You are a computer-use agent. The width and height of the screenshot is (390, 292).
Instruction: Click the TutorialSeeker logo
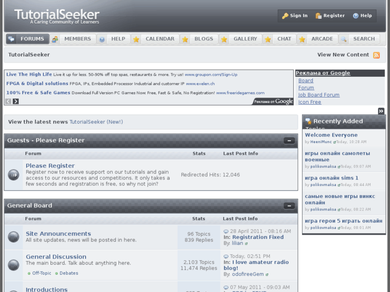tap(57, 17)
